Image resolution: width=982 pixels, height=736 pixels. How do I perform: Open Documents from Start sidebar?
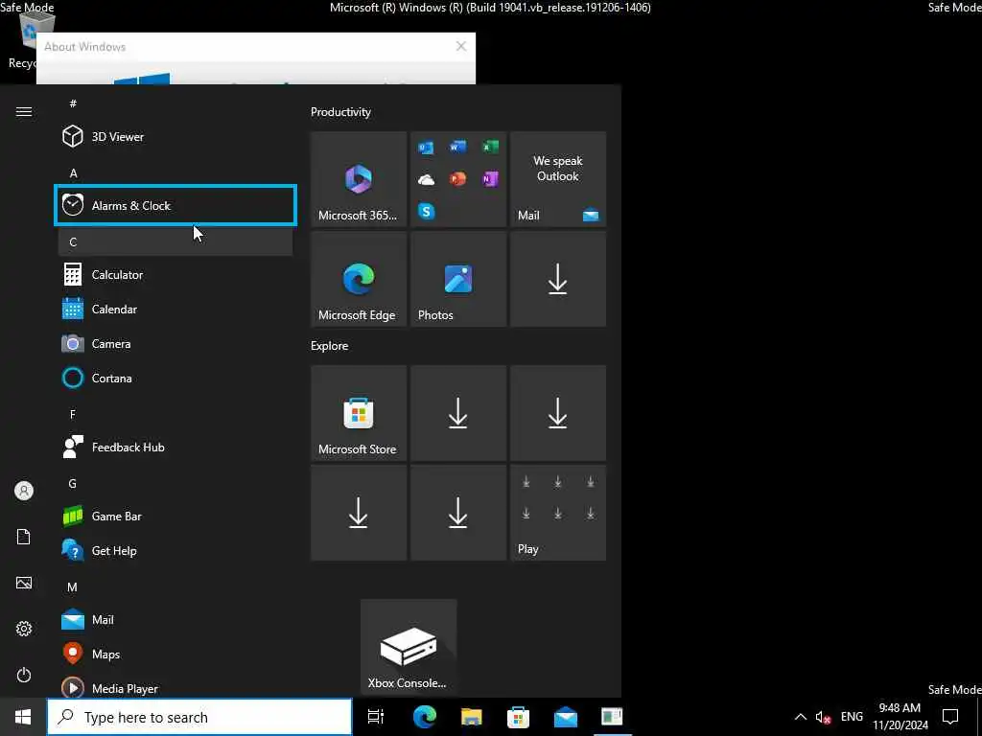pyautogui.click(x=24, y=537)
